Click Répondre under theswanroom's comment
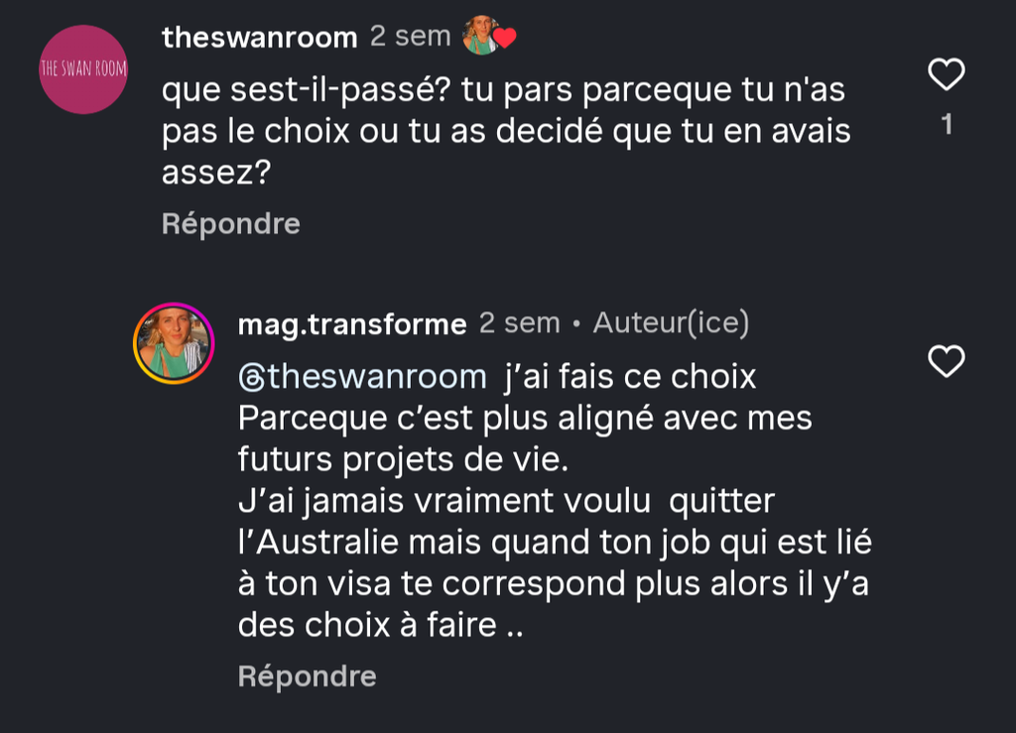 230,223
